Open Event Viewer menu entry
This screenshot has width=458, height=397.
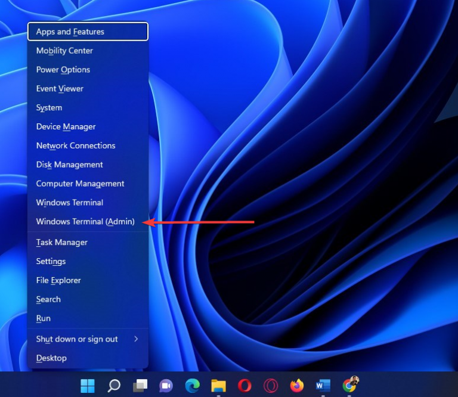tap(88, 88)
